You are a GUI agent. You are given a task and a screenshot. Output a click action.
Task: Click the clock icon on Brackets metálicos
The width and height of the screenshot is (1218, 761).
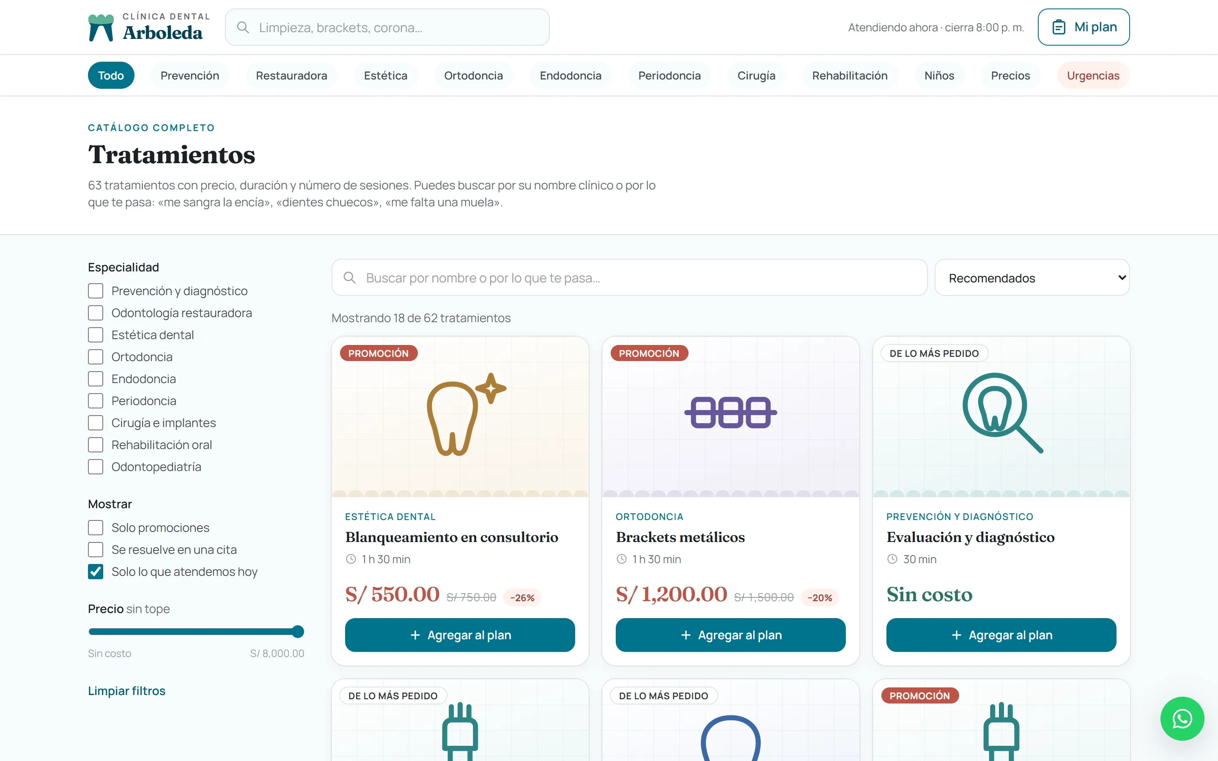coord(622,559)
